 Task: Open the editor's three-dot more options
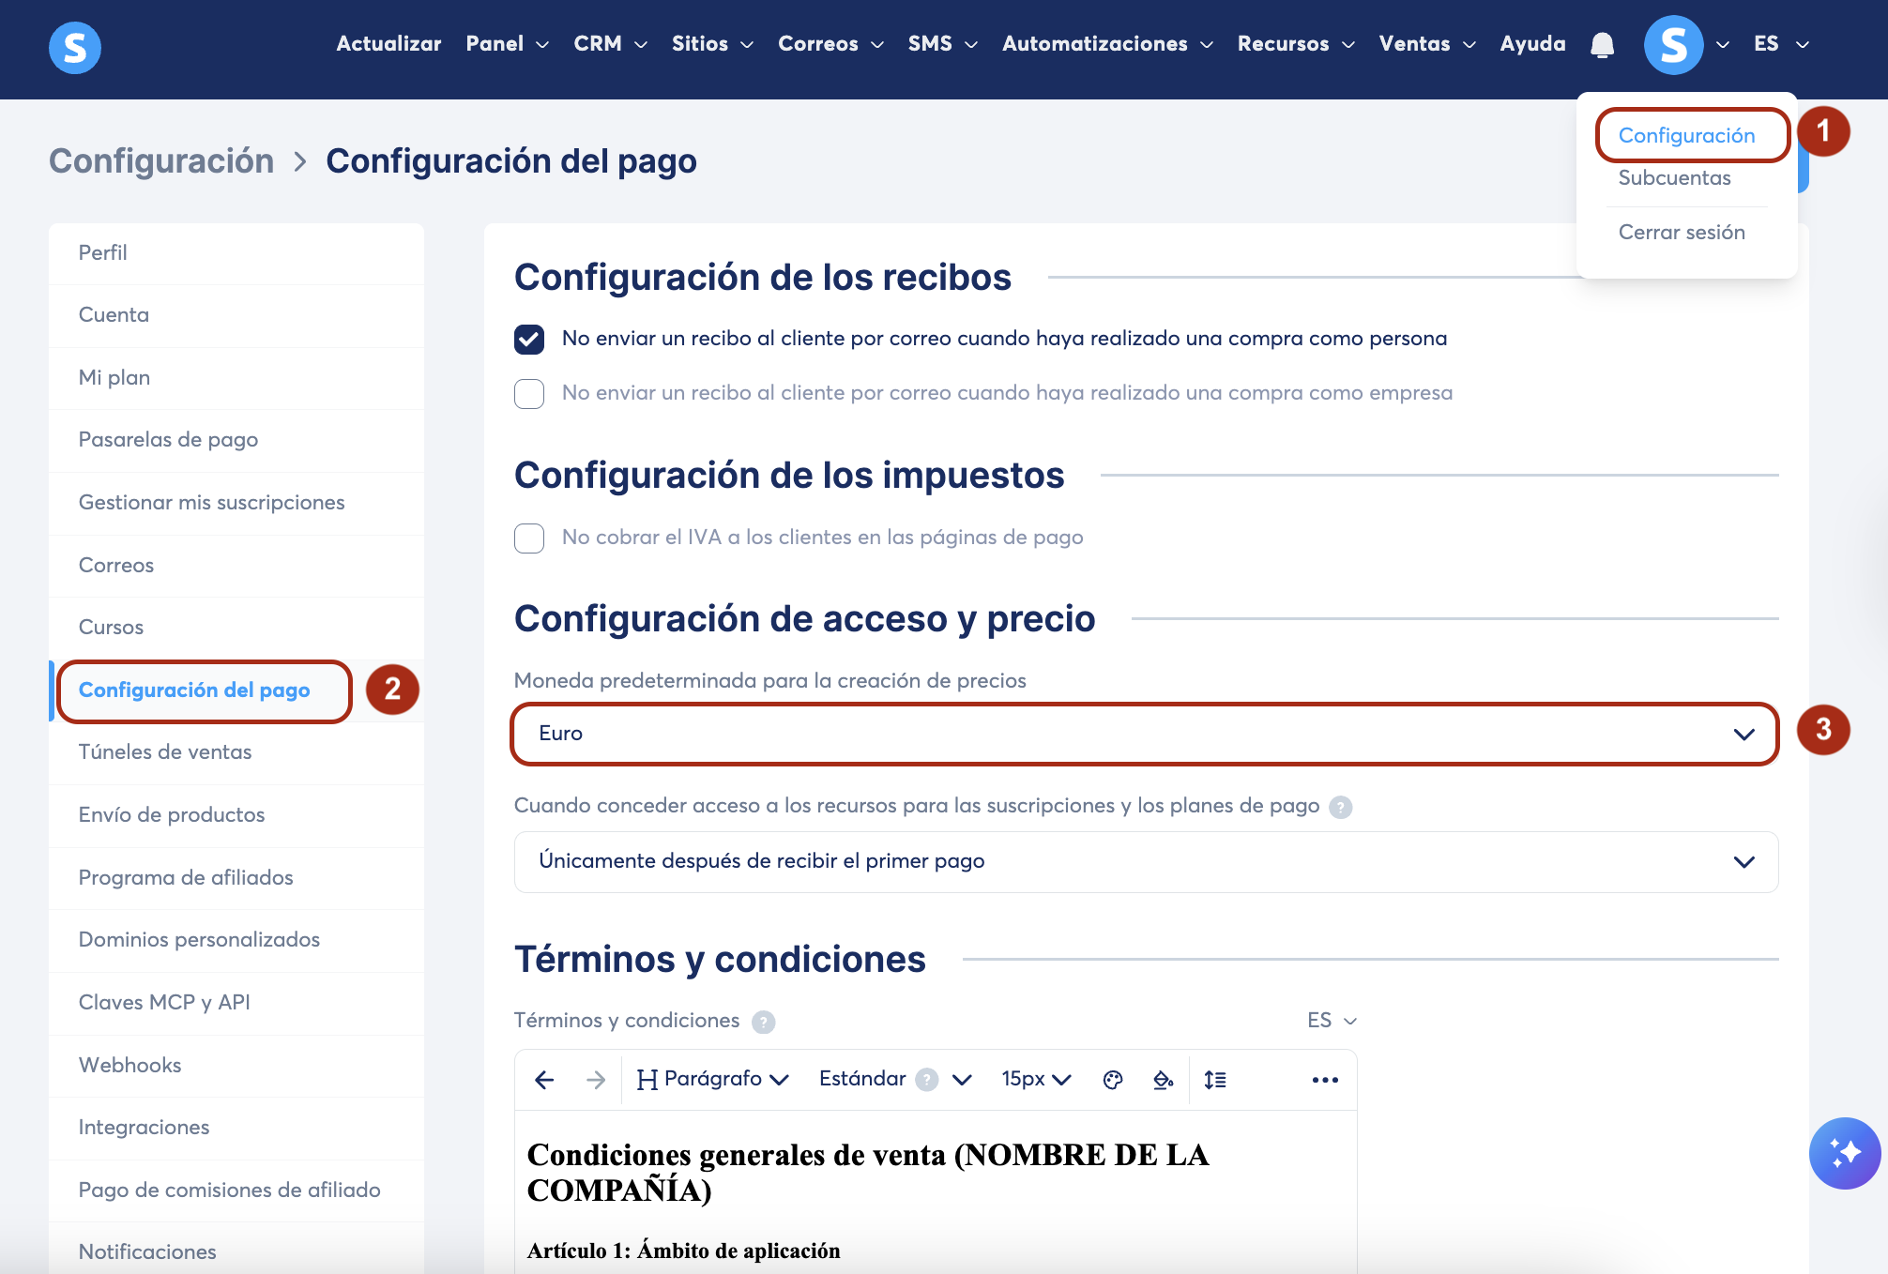[x=1325, y=1080]
